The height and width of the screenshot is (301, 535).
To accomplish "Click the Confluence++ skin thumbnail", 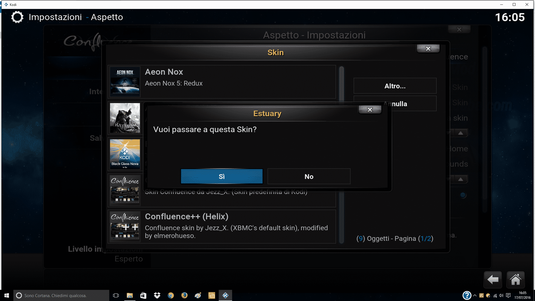I will coord(125,226).
